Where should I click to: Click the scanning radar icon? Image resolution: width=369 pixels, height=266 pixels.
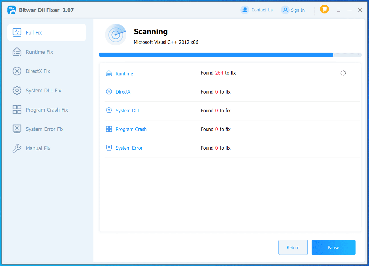[x=116, y=34]
